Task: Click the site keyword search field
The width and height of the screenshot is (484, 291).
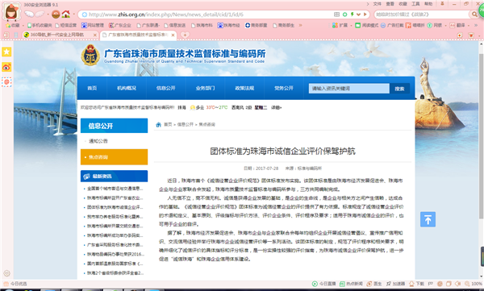Action: point(349,89)
